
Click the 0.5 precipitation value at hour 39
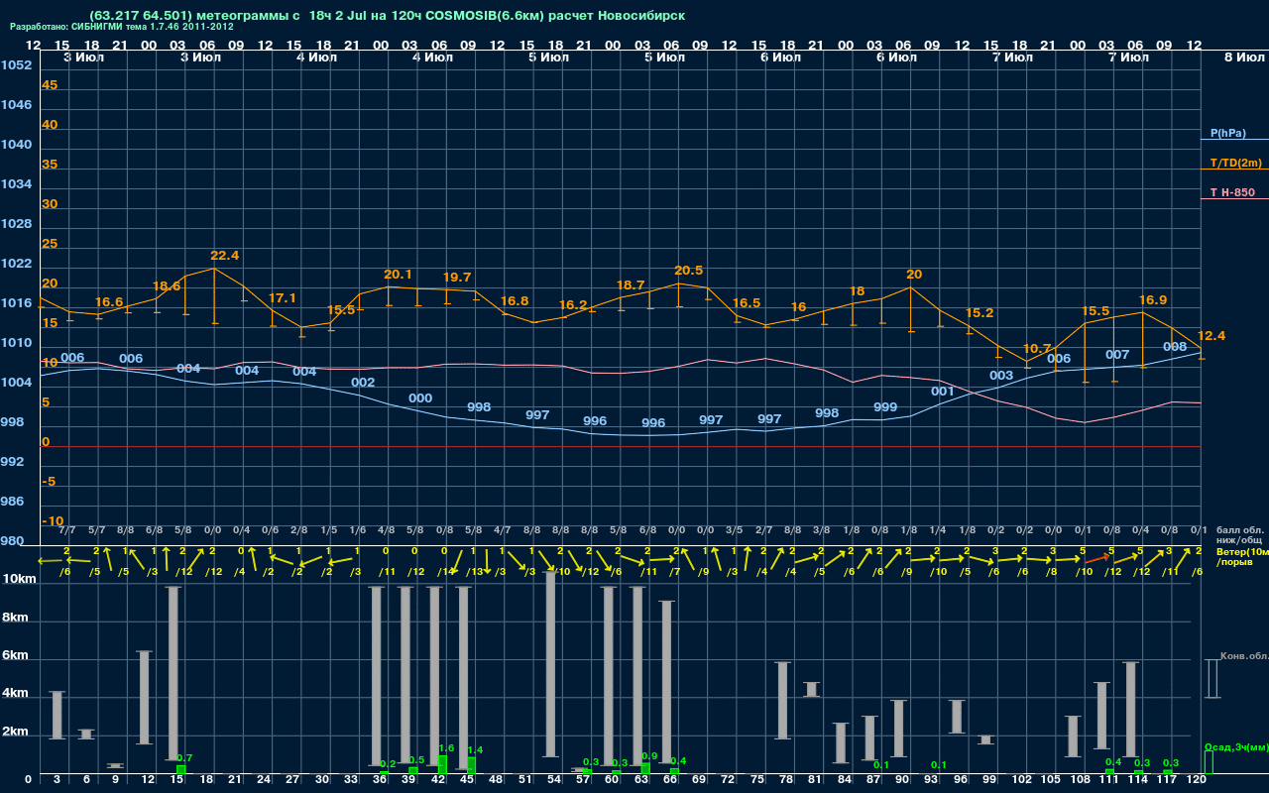(x=416, y=760)
